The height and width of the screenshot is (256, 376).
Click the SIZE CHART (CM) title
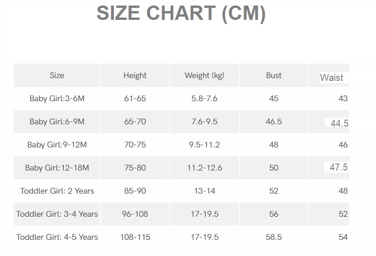[x=181, y=14]
